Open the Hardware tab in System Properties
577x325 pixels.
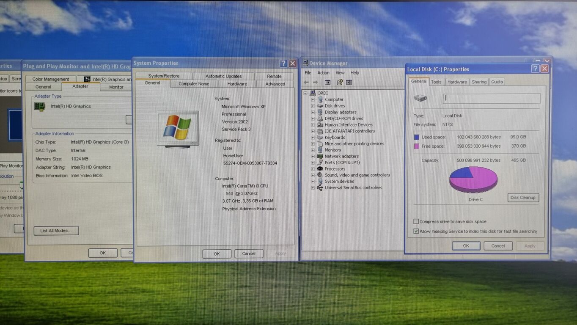[x=237, y=84]
